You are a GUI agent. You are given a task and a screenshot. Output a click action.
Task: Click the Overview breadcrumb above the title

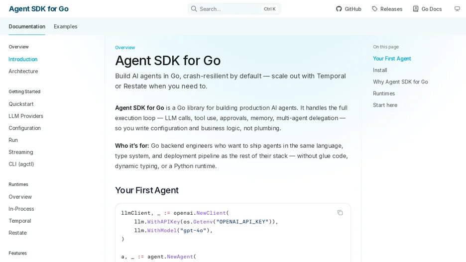(x=125, y=47)
